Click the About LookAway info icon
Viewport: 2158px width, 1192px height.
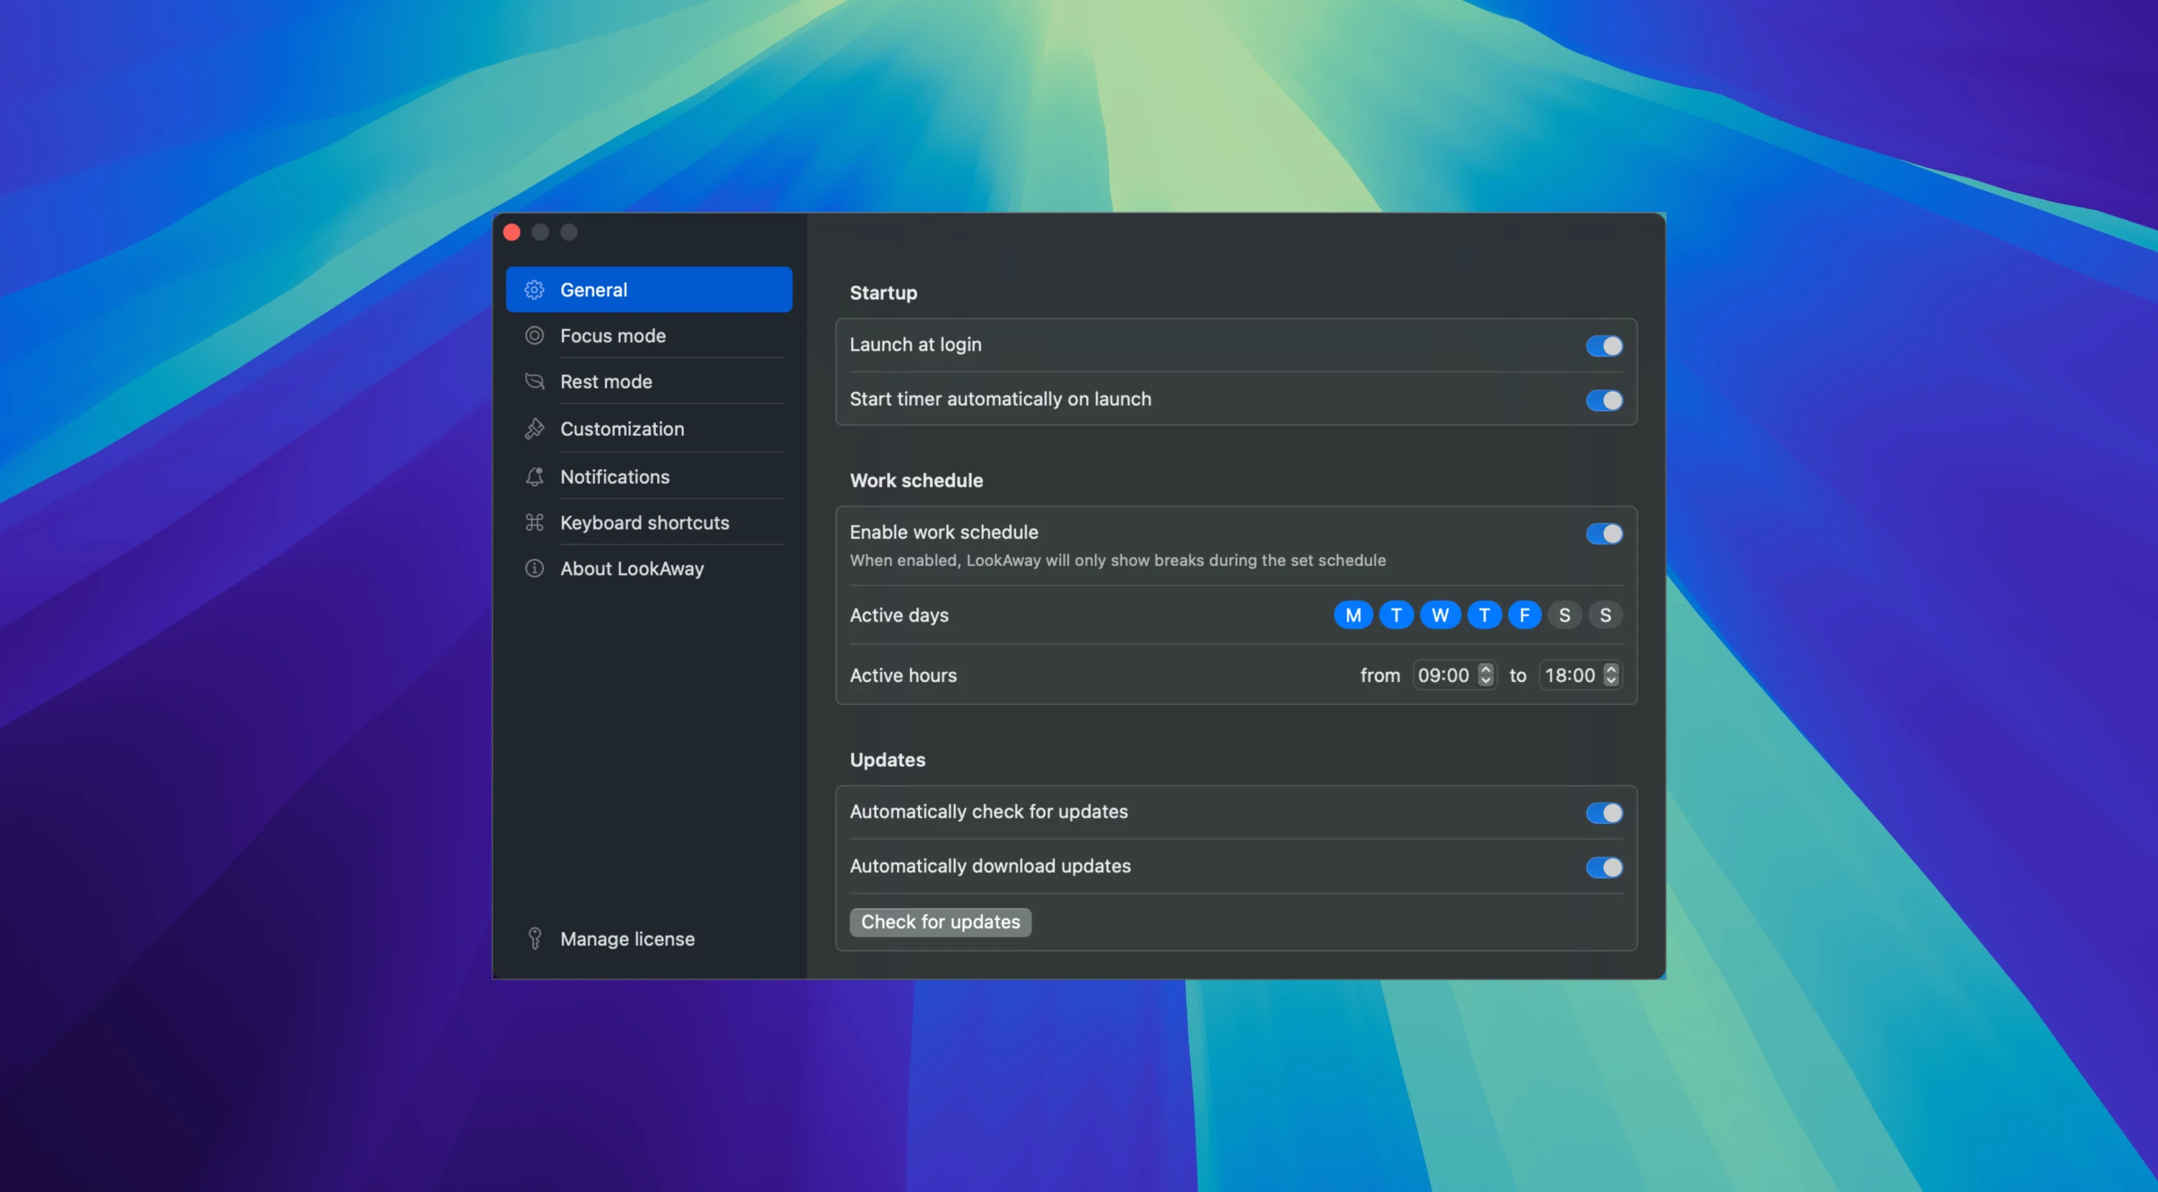click(534, 568)
